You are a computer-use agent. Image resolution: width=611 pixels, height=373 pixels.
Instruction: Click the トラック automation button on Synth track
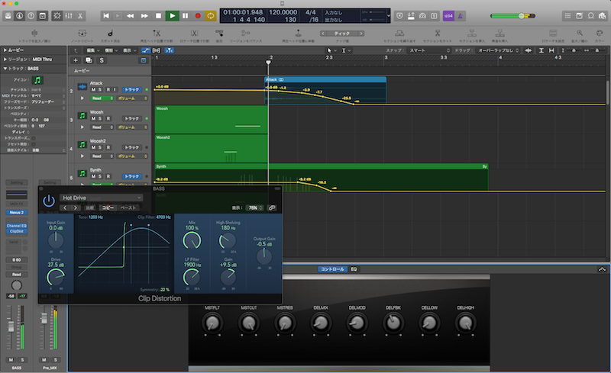131,176
